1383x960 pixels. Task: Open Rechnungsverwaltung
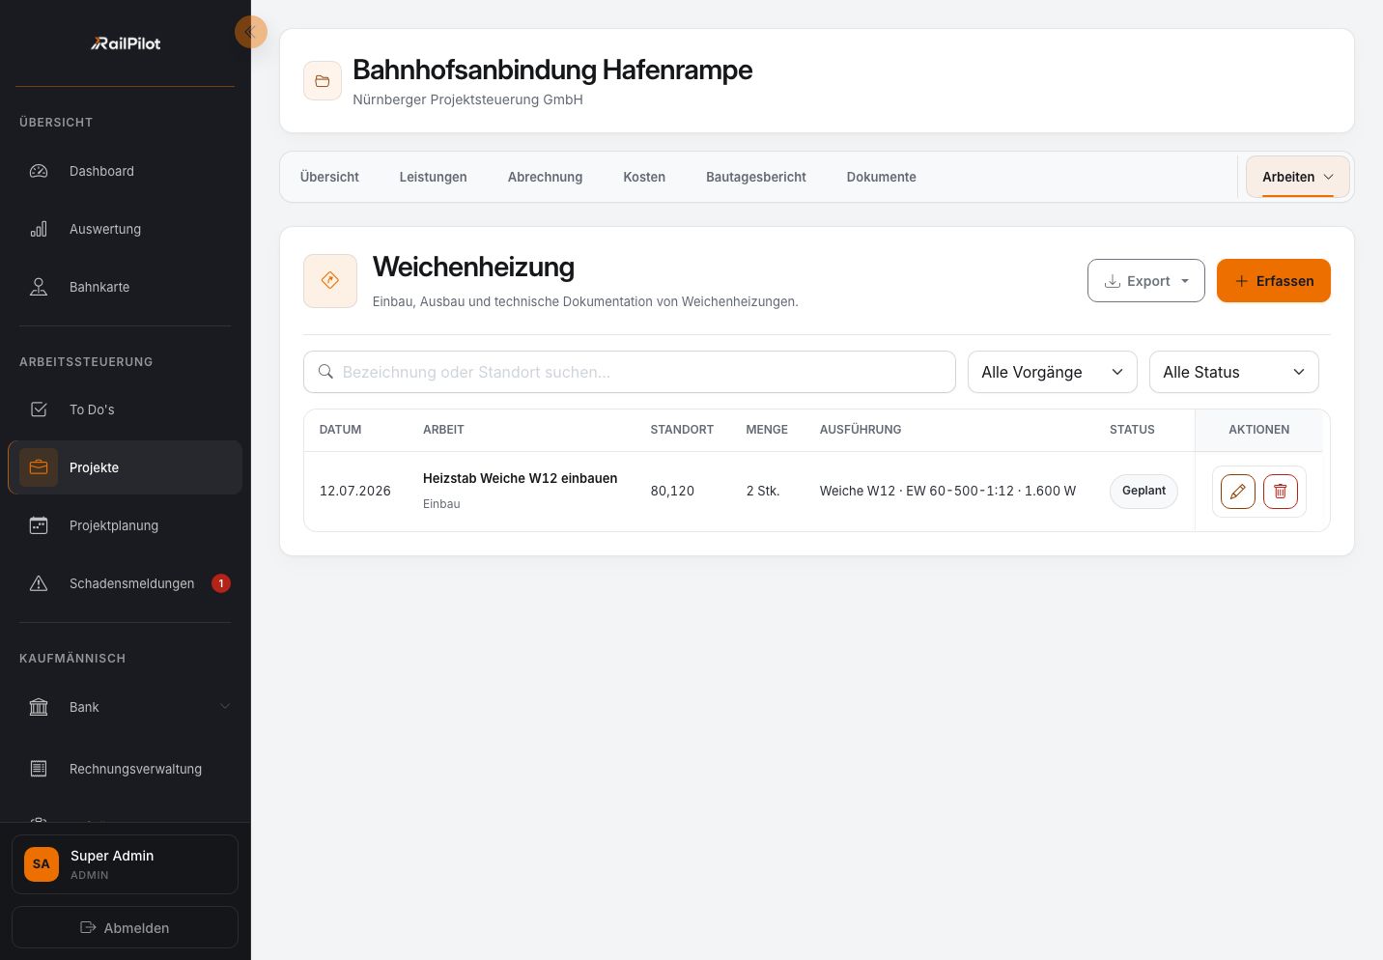125,769
